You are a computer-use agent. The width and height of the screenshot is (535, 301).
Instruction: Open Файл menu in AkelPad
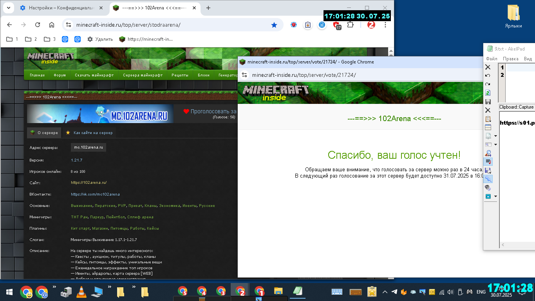coord(492,59)
